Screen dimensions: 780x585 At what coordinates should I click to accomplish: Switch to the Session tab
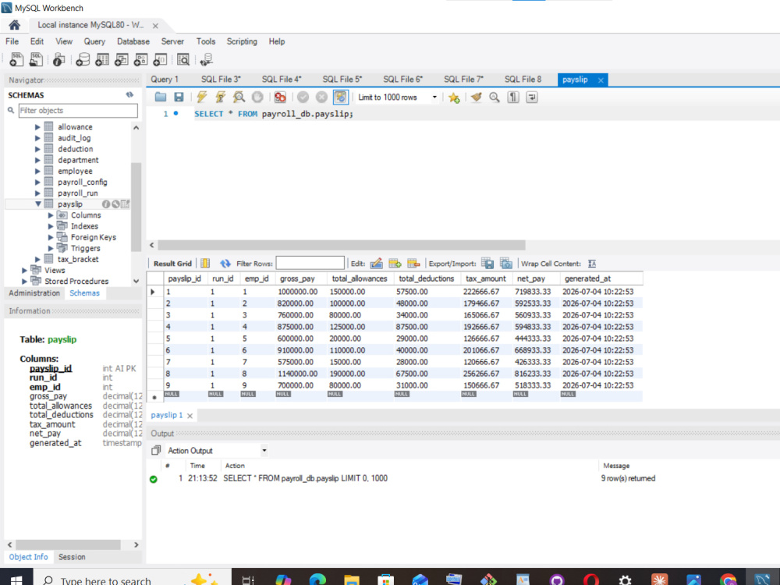click(72, 557)
